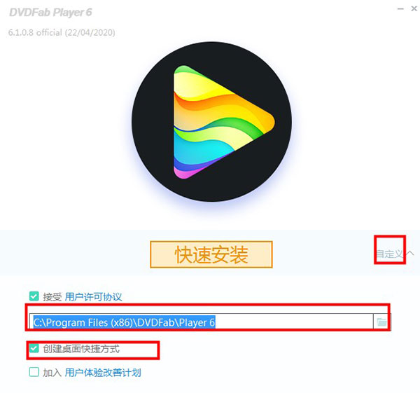This screenshot has height=393, width=420.
Task: Click the highlighted path C:\Program Files (x86)\DVDFab\Player 6
Action: 125,322
